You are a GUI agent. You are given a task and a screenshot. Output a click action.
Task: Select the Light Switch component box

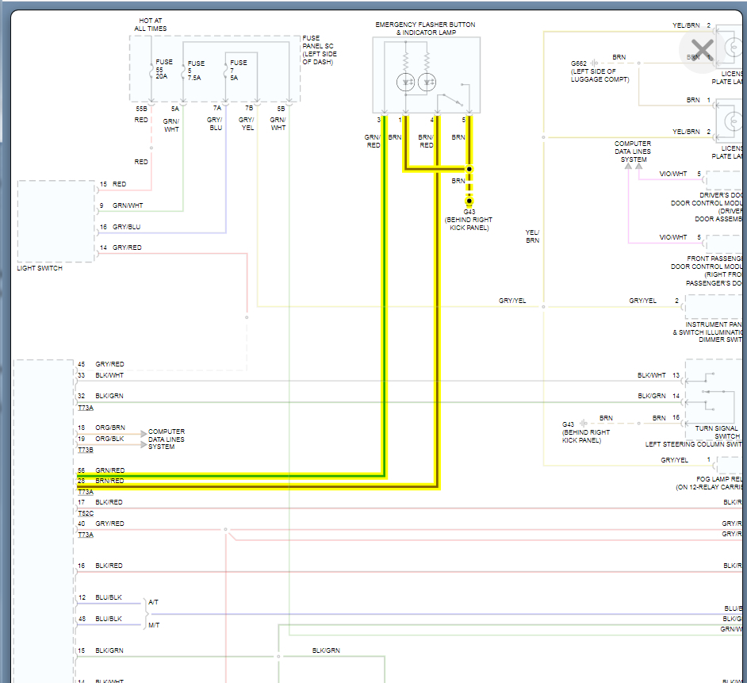click(56, 221)
